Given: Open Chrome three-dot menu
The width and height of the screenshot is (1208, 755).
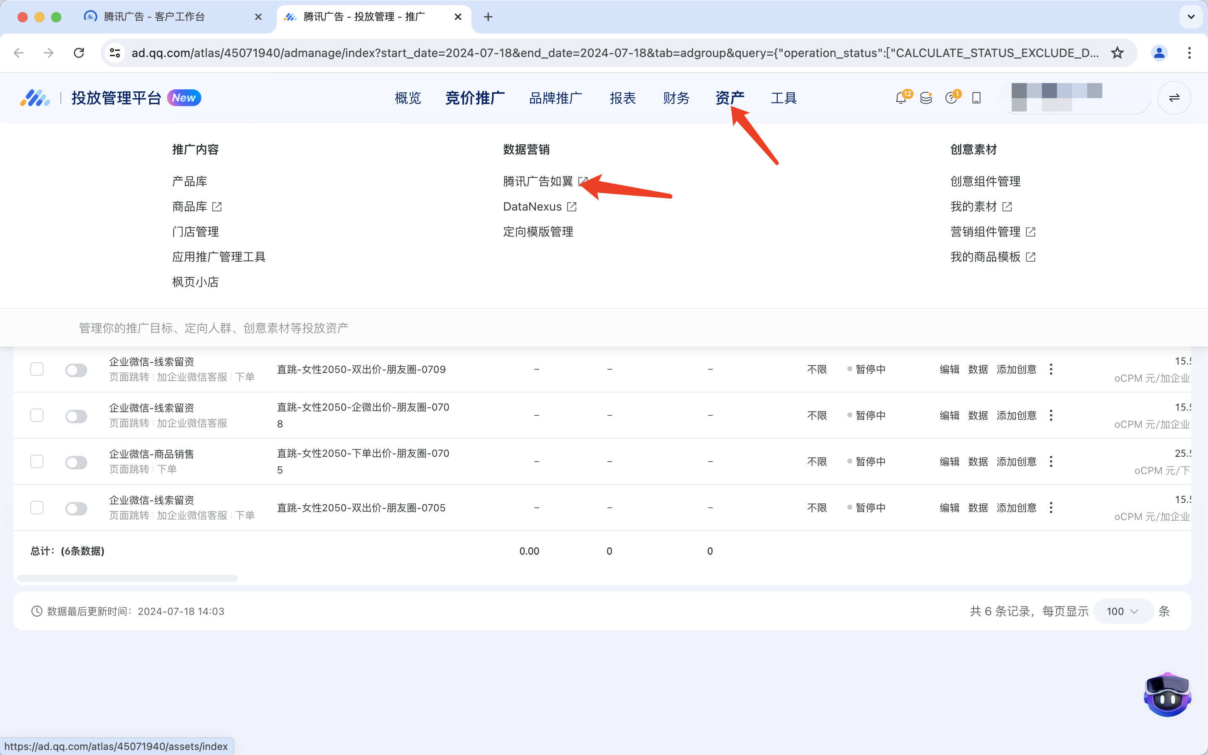Looking at the screenshot, I should click(x=1190, y=53).
